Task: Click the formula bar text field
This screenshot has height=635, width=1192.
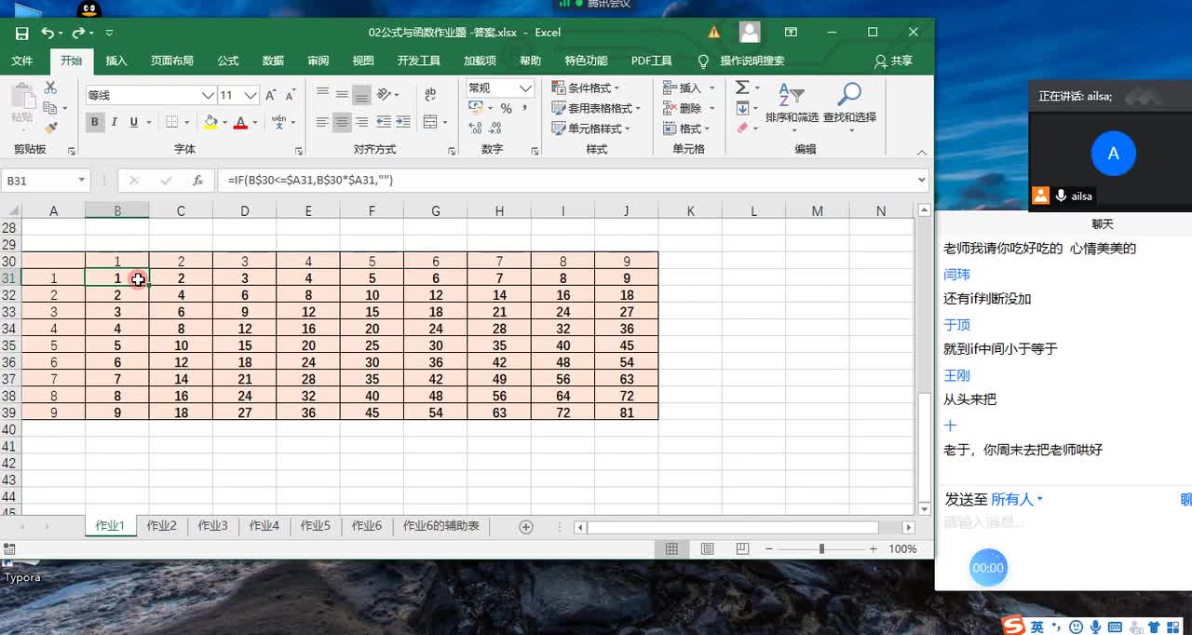Action: [568, 181]
